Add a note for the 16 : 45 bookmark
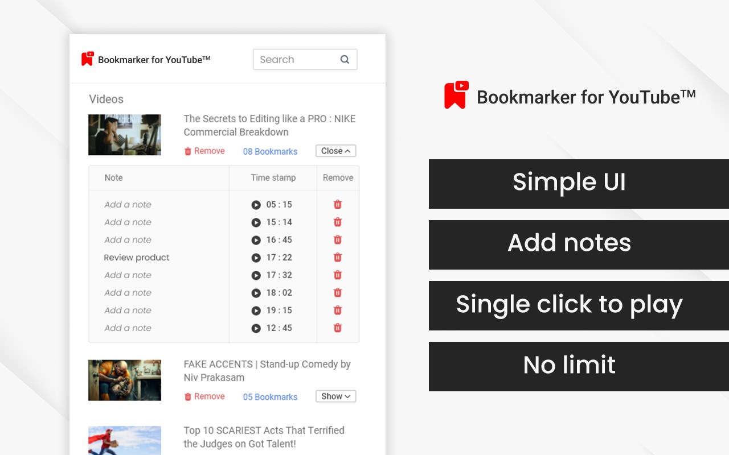Image resolution: width=729 pixels, height=455 pixels. pos(128,239)
